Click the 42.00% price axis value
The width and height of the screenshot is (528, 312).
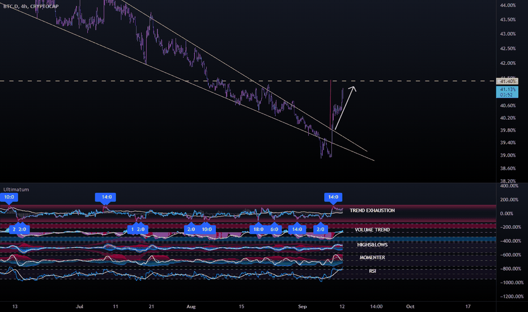point(508,64)
